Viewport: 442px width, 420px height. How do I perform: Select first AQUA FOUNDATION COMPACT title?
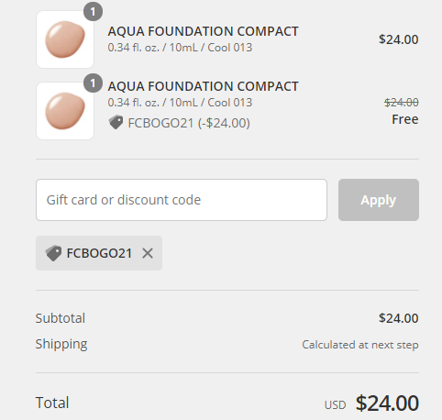pos(204,31)
